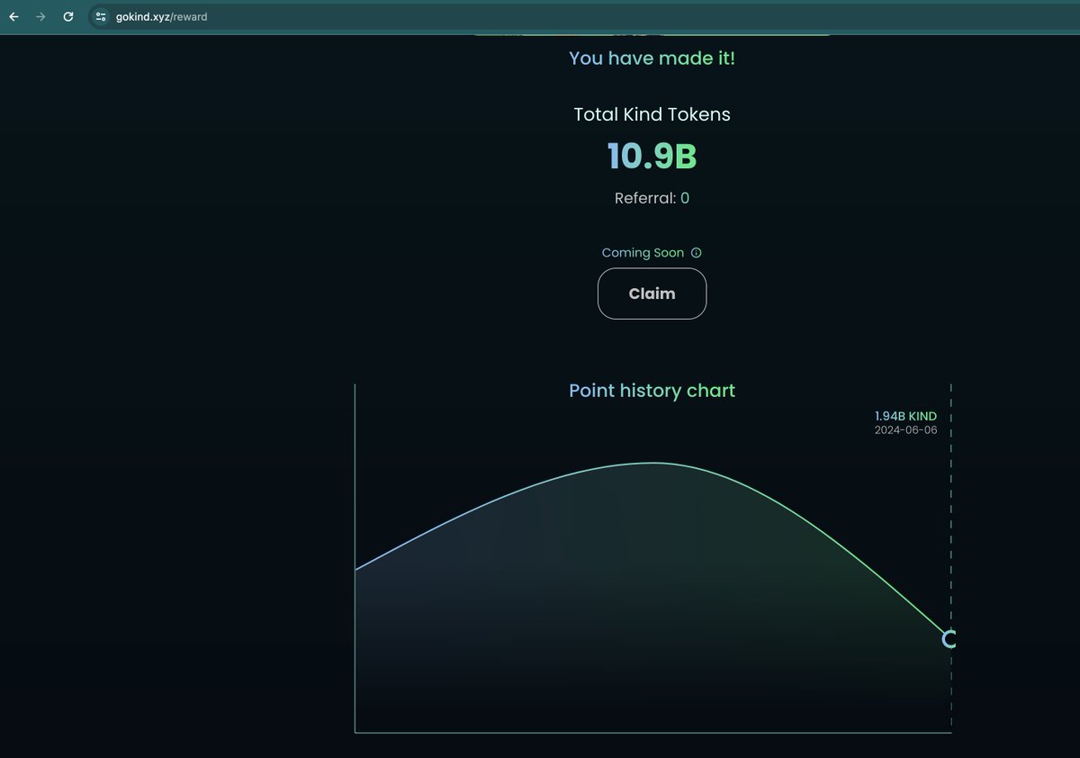Open site settings icon in address bar

coord(101,17)
